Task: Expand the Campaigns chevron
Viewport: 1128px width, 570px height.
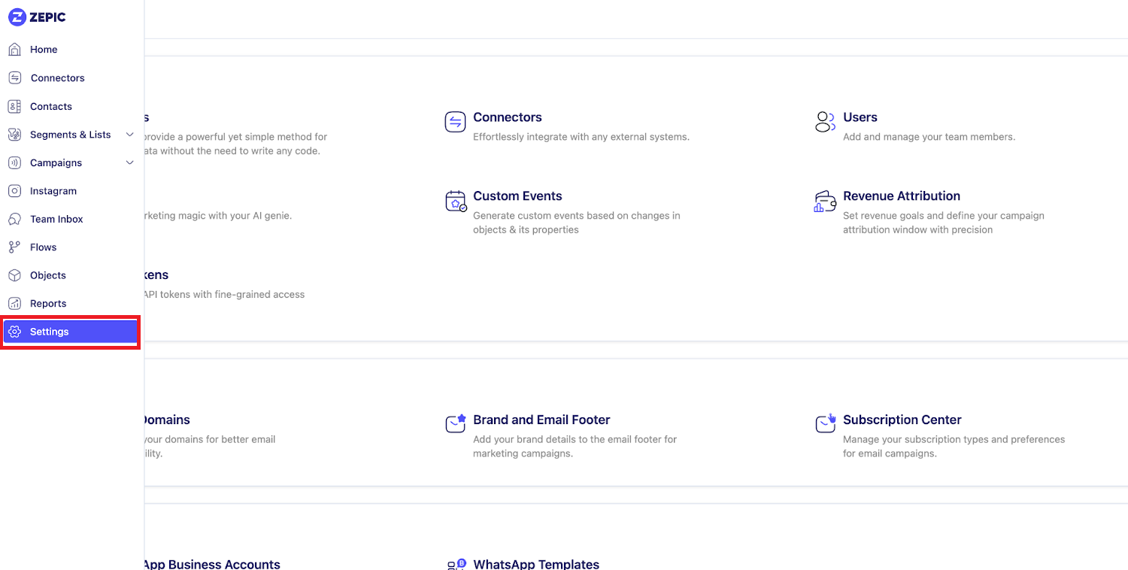Action: click(129, 163)
